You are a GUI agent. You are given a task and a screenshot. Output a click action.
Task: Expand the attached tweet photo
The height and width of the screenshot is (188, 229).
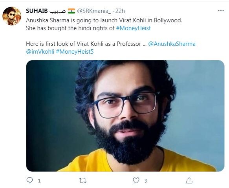pos(125,116)
